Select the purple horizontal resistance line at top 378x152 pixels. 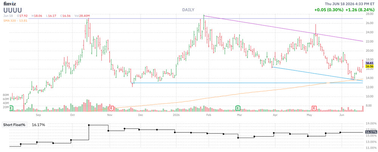[x=196, y=18]
